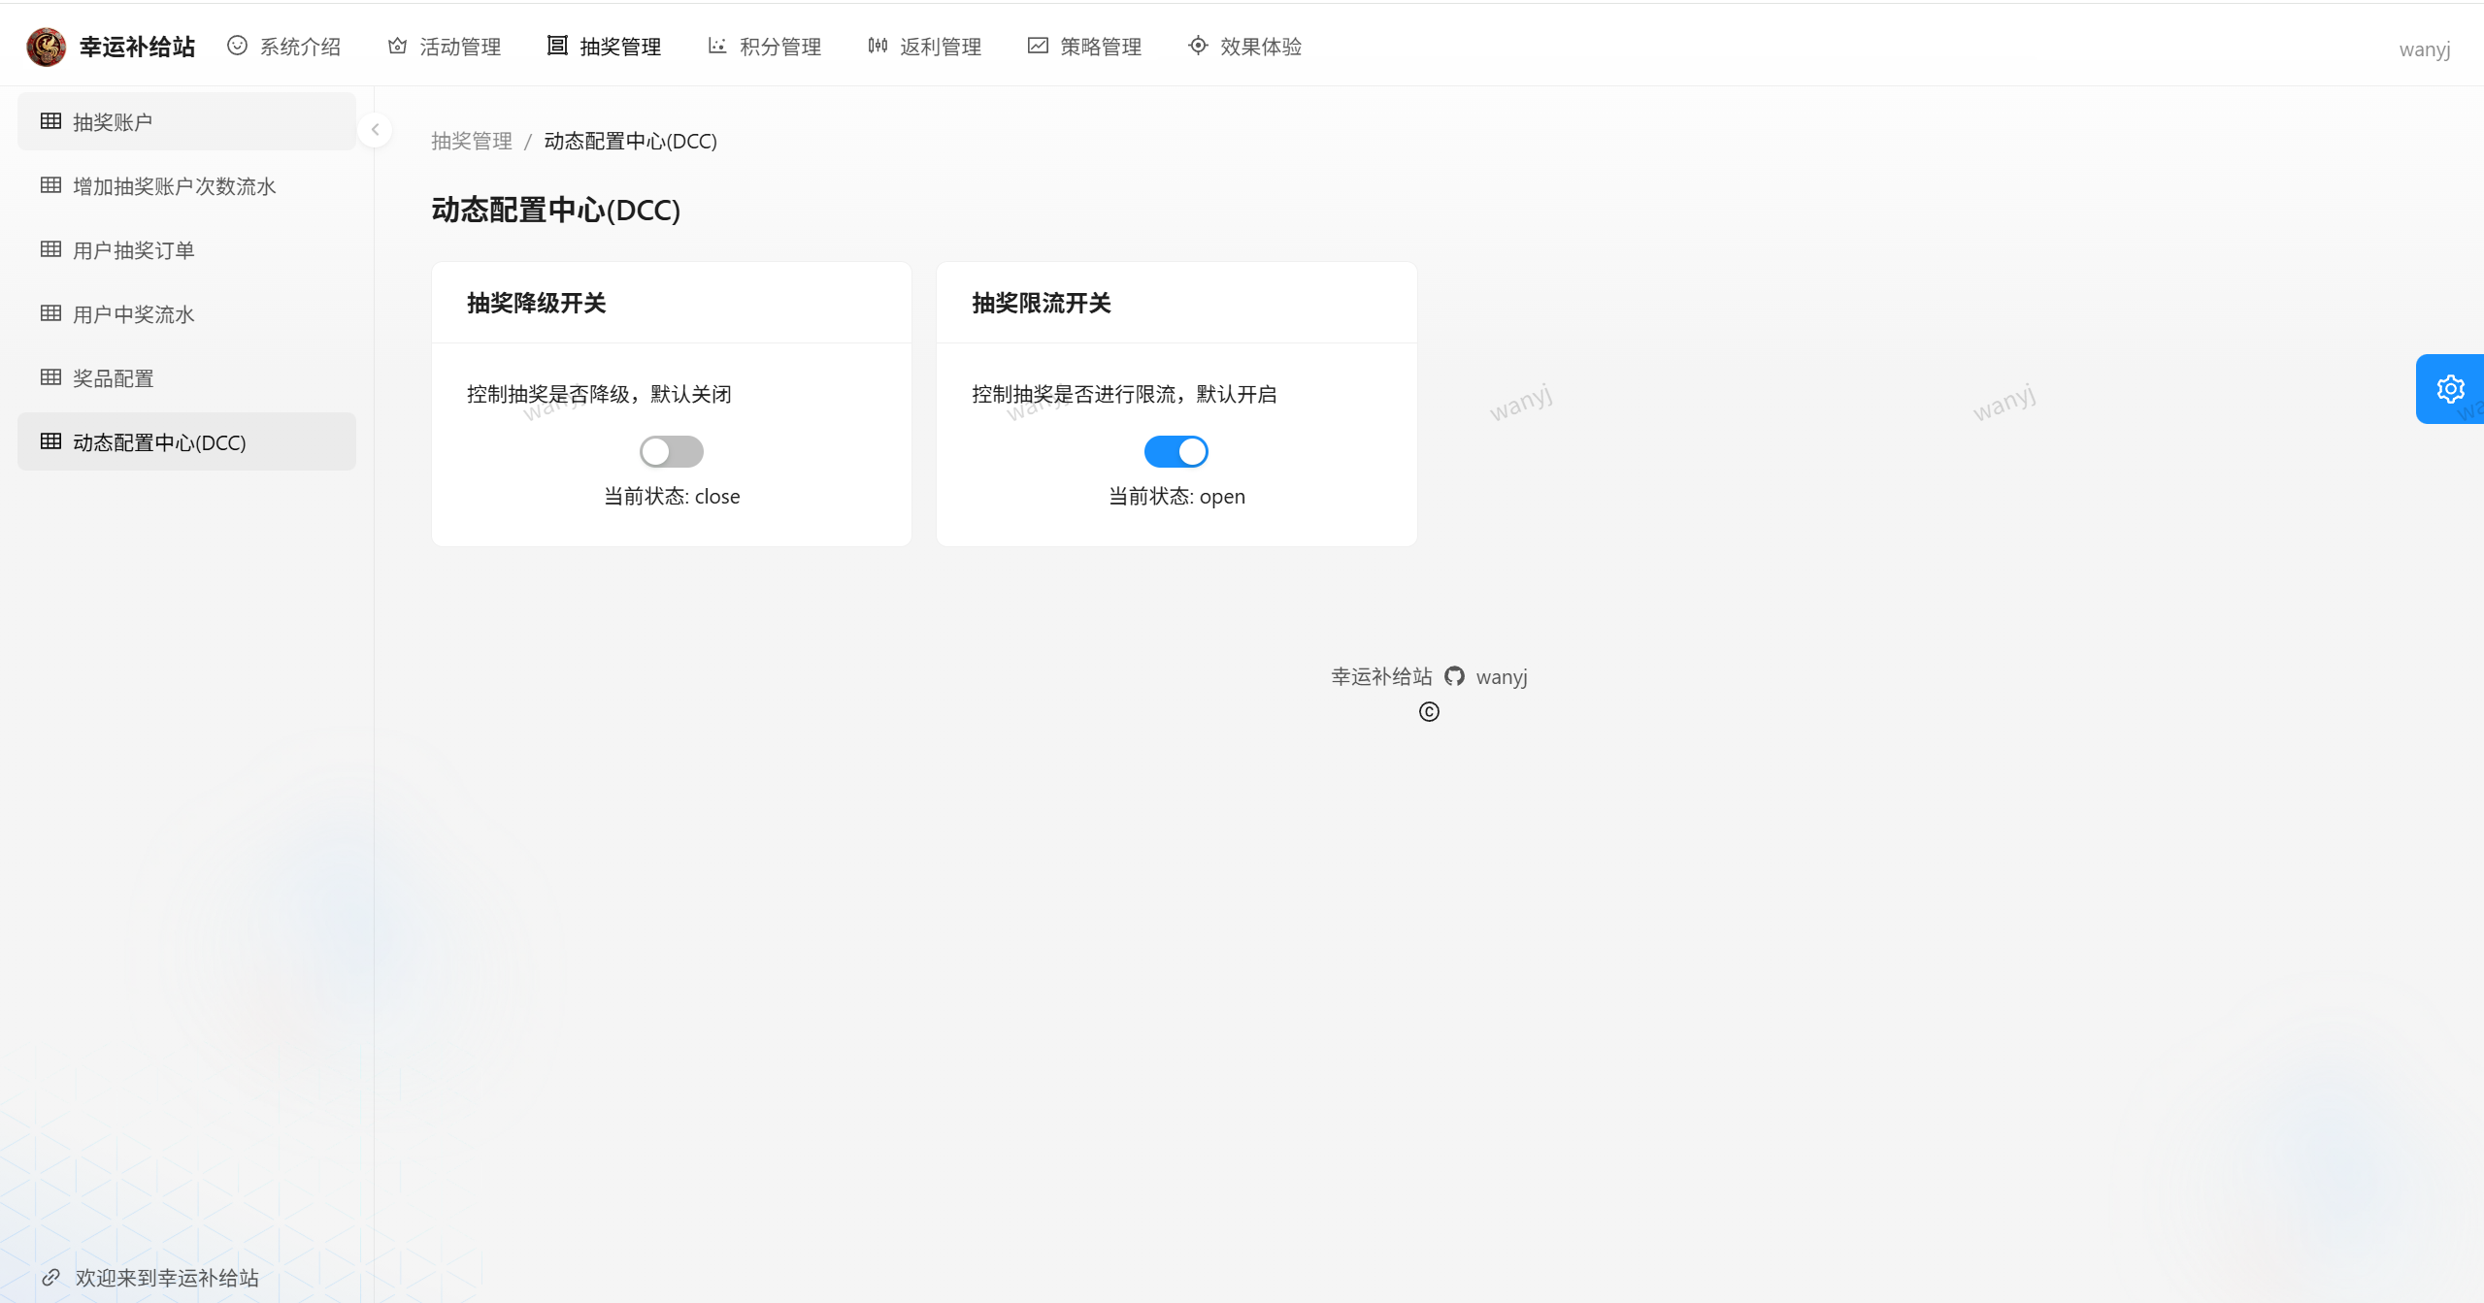Viewport: 2484px width, 1303px height.
Task: Click the target icon beside 效果体验
Action: (x=1198, y=46)
